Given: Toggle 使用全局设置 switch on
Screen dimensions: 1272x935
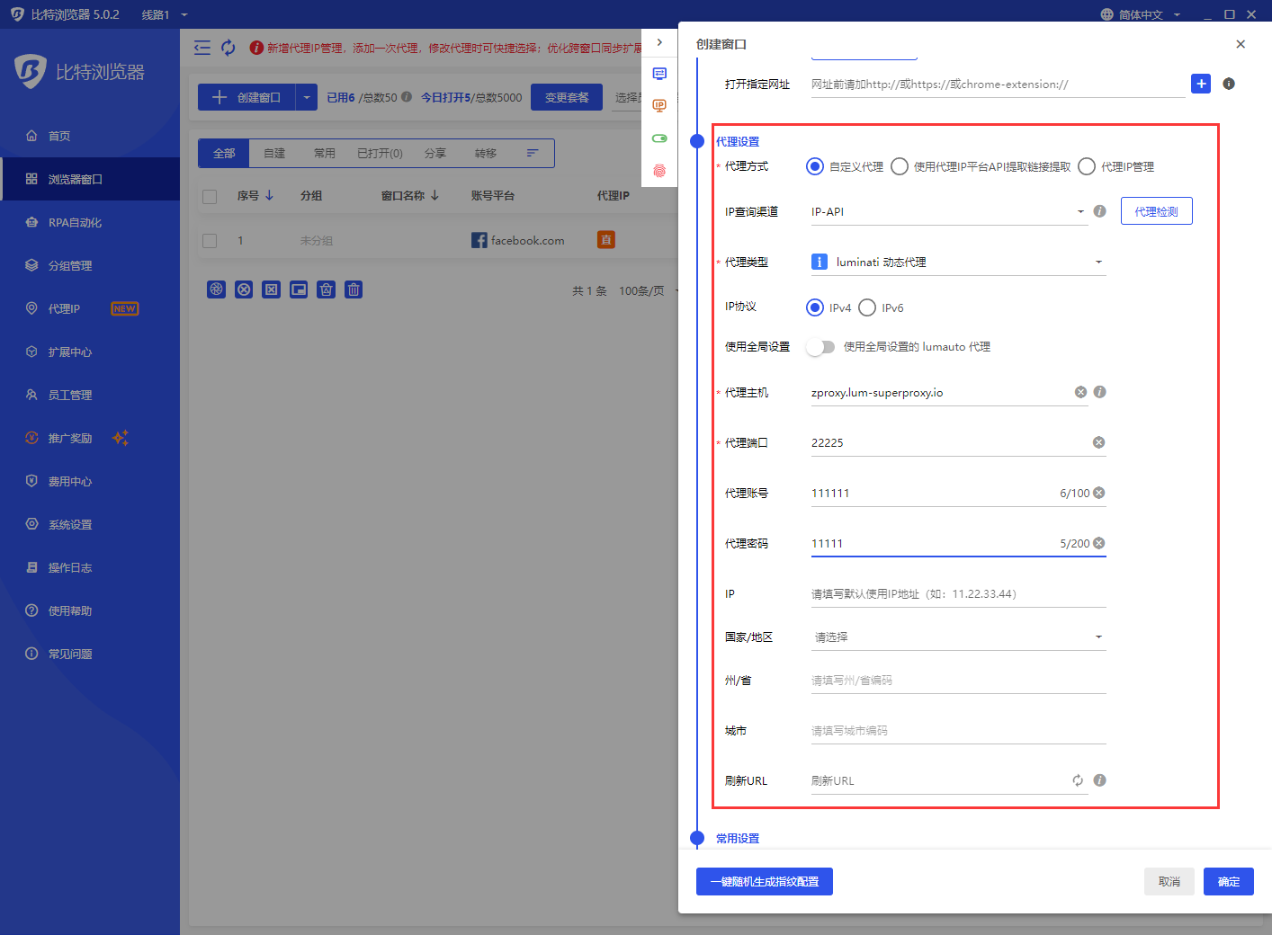Looking at the screenshot, I should [x=820, y=346].
